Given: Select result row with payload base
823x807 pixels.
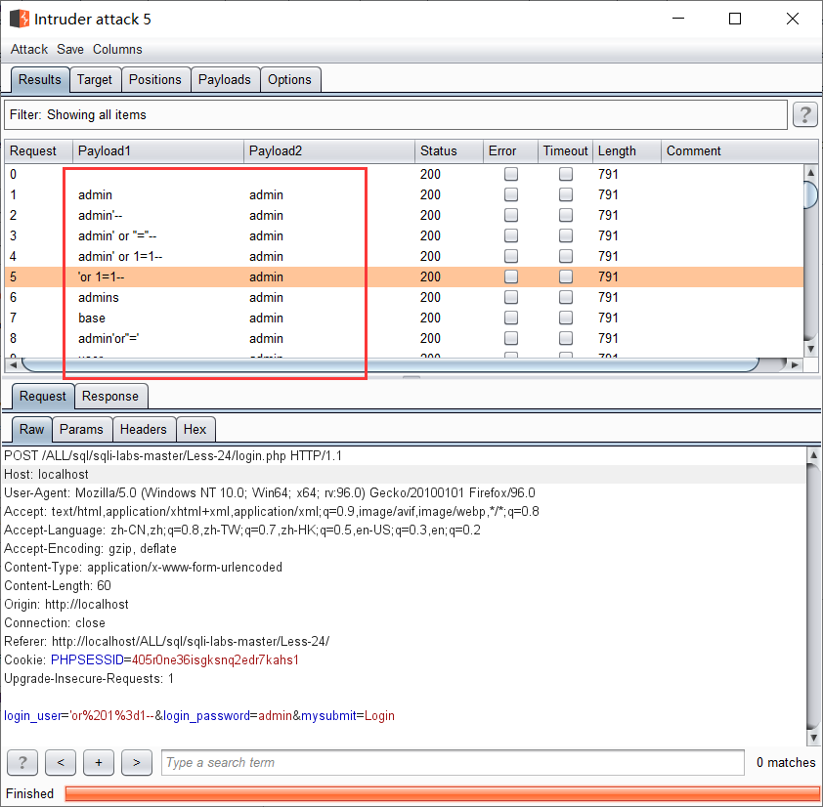Looking at the screenshot, I should (x=404, y=318).
